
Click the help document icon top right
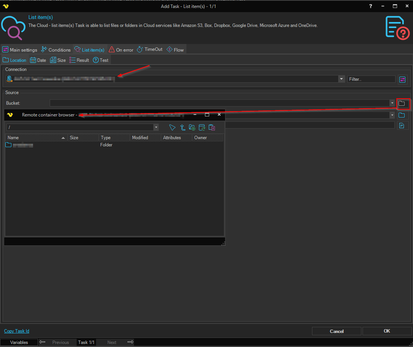[397, 27]
